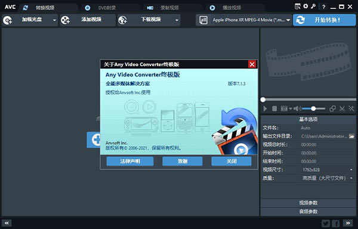The image size is (358, 229).
Task: Take a snapshot of the preview
Action: [284, 109]
